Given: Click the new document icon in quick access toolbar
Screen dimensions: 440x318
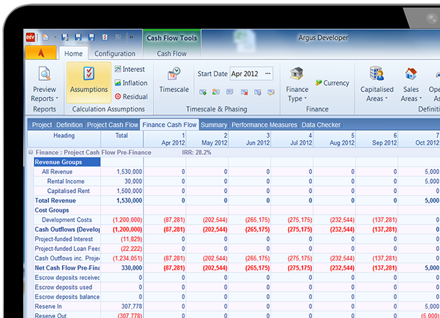Looking at the screenshot, I should [x=45, y=37].
